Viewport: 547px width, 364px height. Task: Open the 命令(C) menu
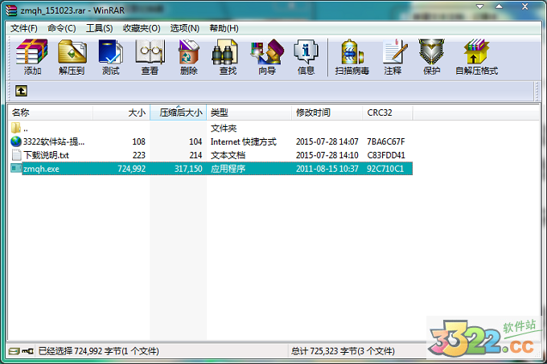[62, 28]
